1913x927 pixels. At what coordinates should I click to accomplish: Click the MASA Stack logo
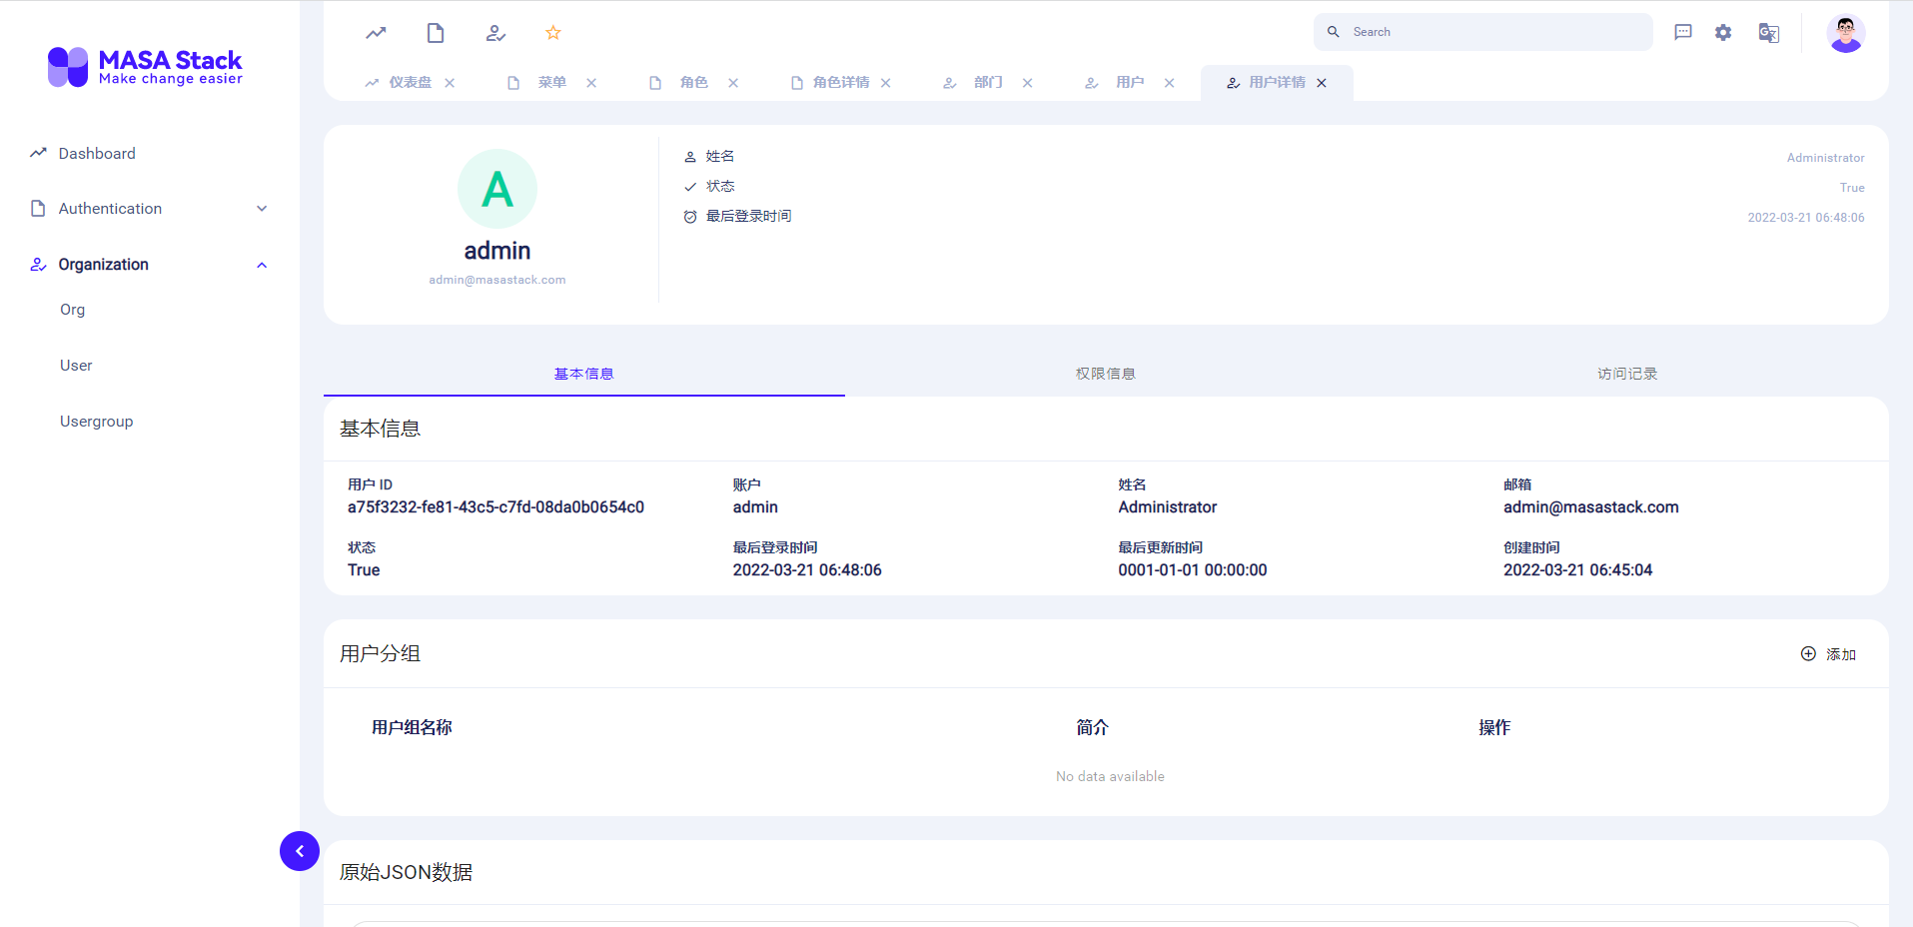coord(146,67)
